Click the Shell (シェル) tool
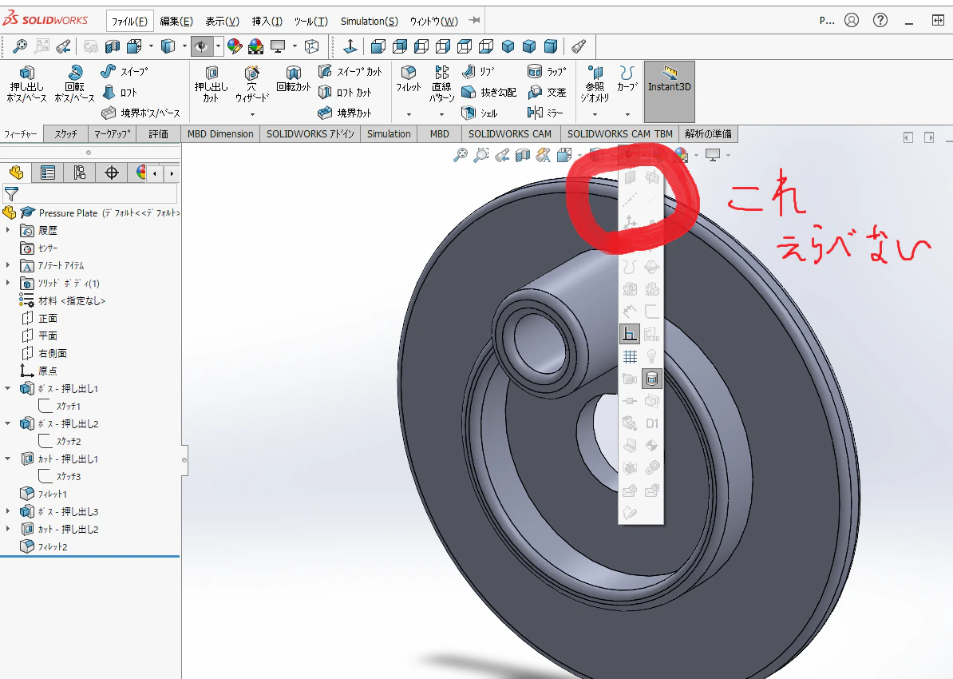This screenshot has width=953, height=679. (480, 113)
